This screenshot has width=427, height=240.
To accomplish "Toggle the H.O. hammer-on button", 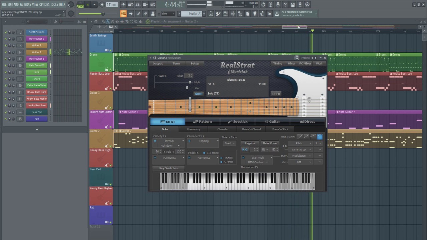I will tap(245, 150).
